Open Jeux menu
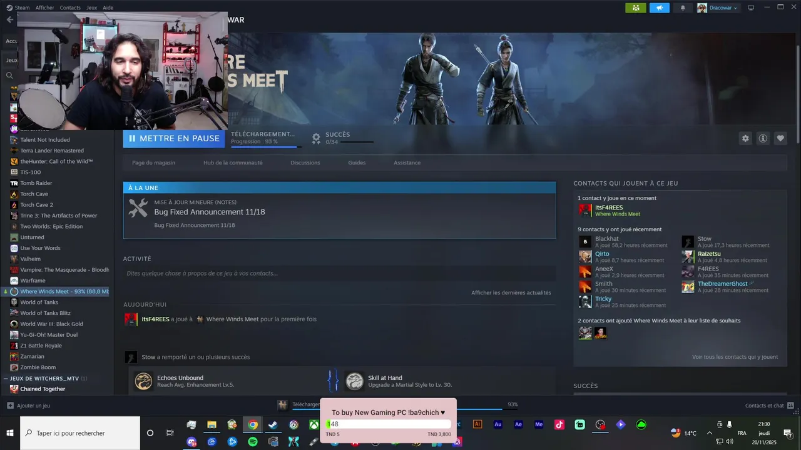801x450 pixels. 91,7
